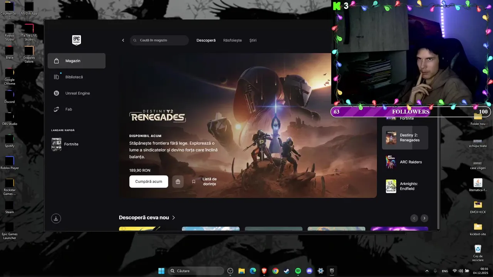The image size is (493, 277).
Task: Select ARC Raiders in carousel list
Action: [x=405, y=162]
